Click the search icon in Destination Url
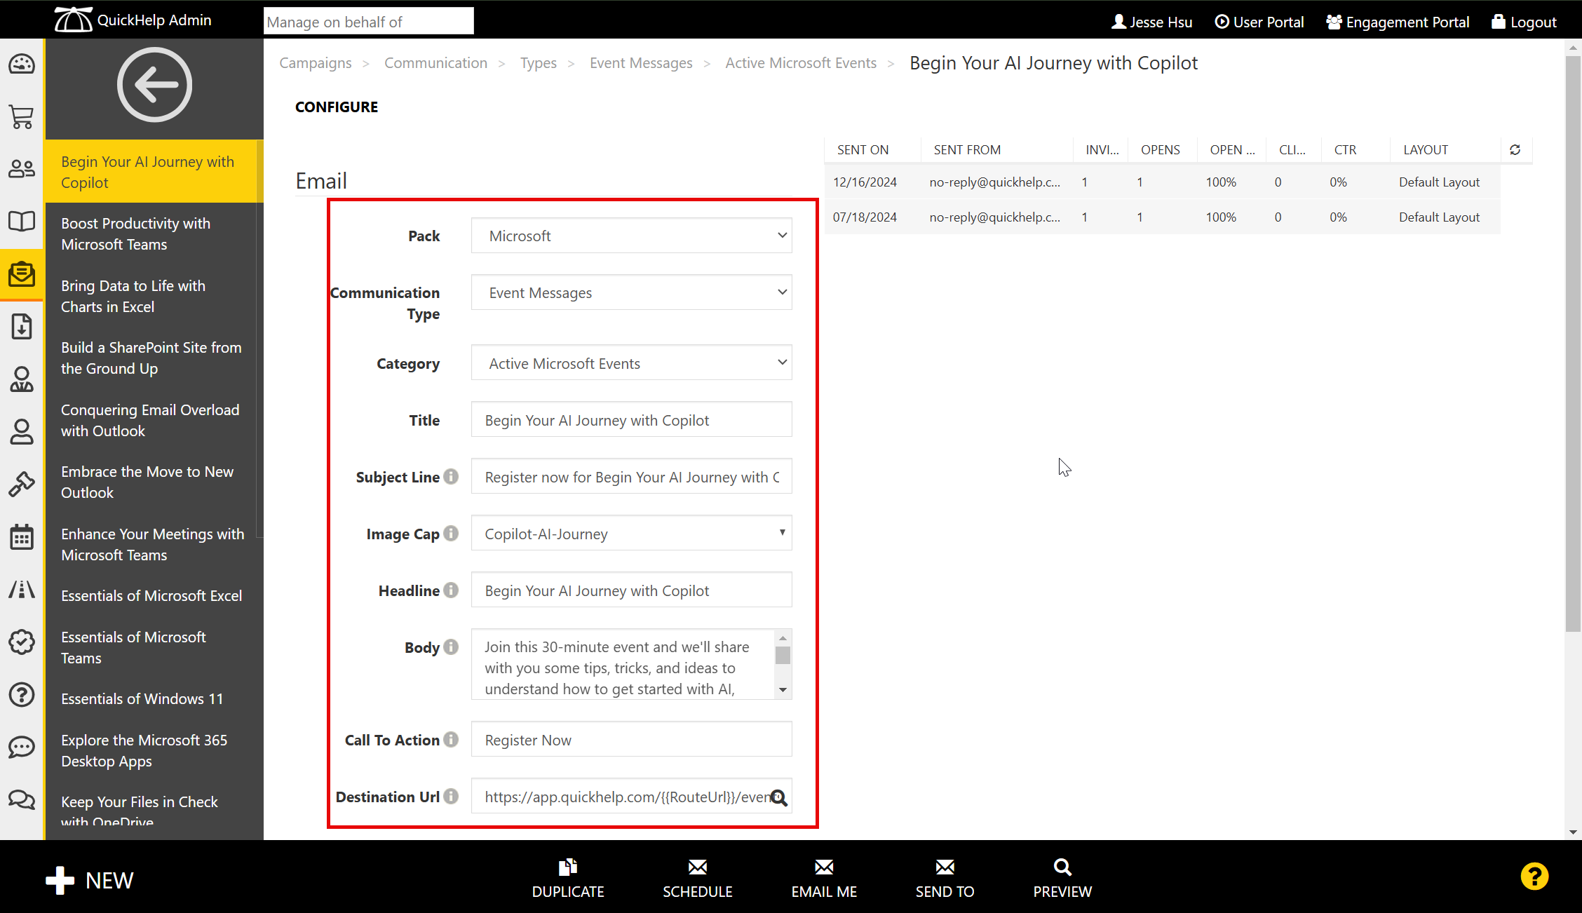The height and width of the screenshot is (913, 1582). (778, 797)
